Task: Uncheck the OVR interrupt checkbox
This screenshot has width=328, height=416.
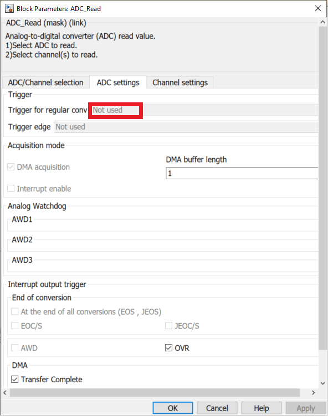Action: (168, 348)
